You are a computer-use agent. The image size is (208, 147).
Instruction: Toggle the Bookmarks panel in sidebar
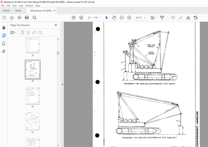pyautogui.click(x=4, y=44)
